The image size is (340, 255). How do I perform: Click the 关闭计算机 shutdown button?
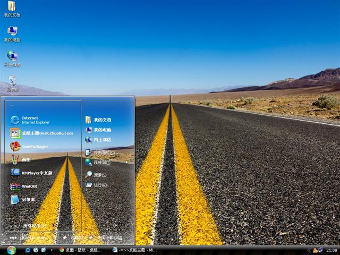tap(106, 237)
